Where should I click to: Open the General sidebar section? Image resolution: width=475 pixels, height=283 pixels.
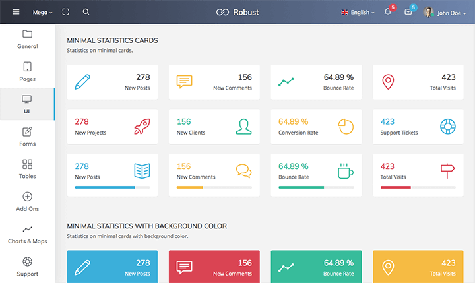pyautogui.click(x=28, y=40)
